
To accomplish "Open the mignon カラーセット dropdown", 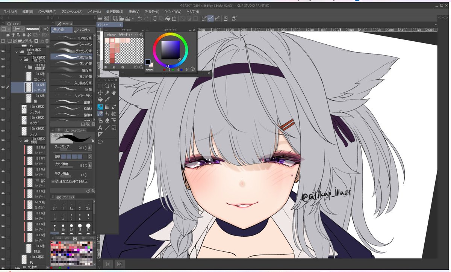I will tap(122, 35).
